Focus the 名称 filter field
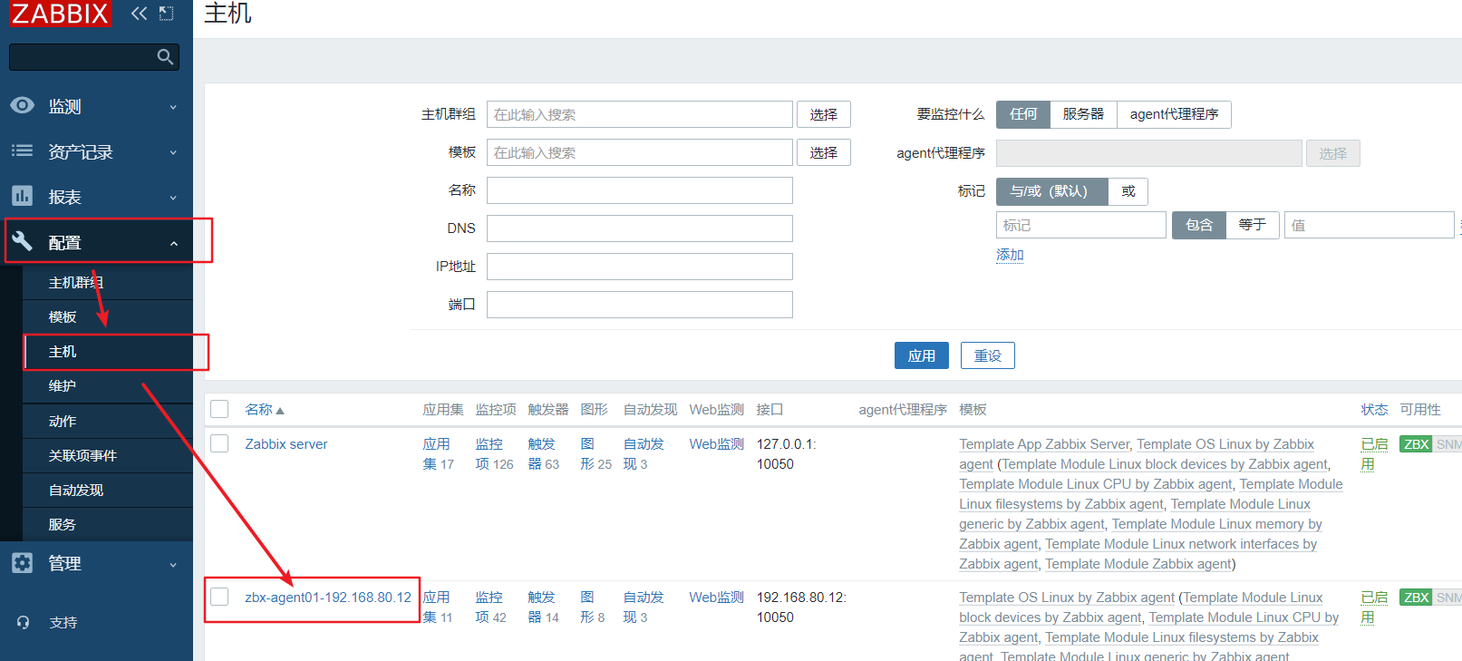 point(640,190)
